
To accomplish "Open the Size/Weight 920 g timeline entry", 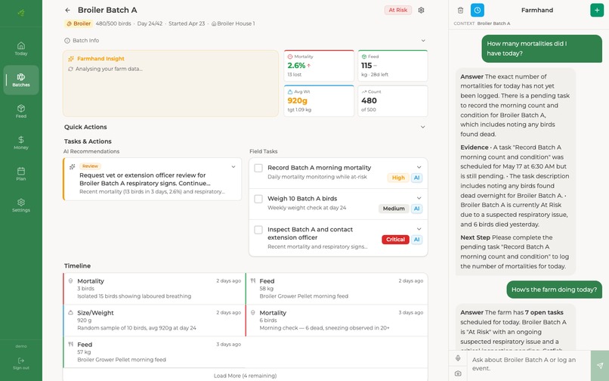I will click(154, 321).
